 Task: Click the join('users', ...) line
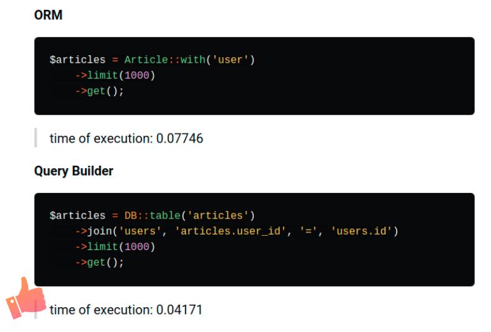(x=236, y=231)
